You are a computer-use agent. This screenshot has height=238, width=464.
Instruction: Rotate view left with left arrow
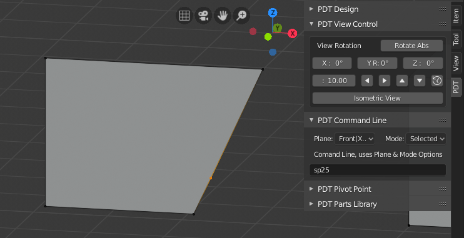(367, 81)
